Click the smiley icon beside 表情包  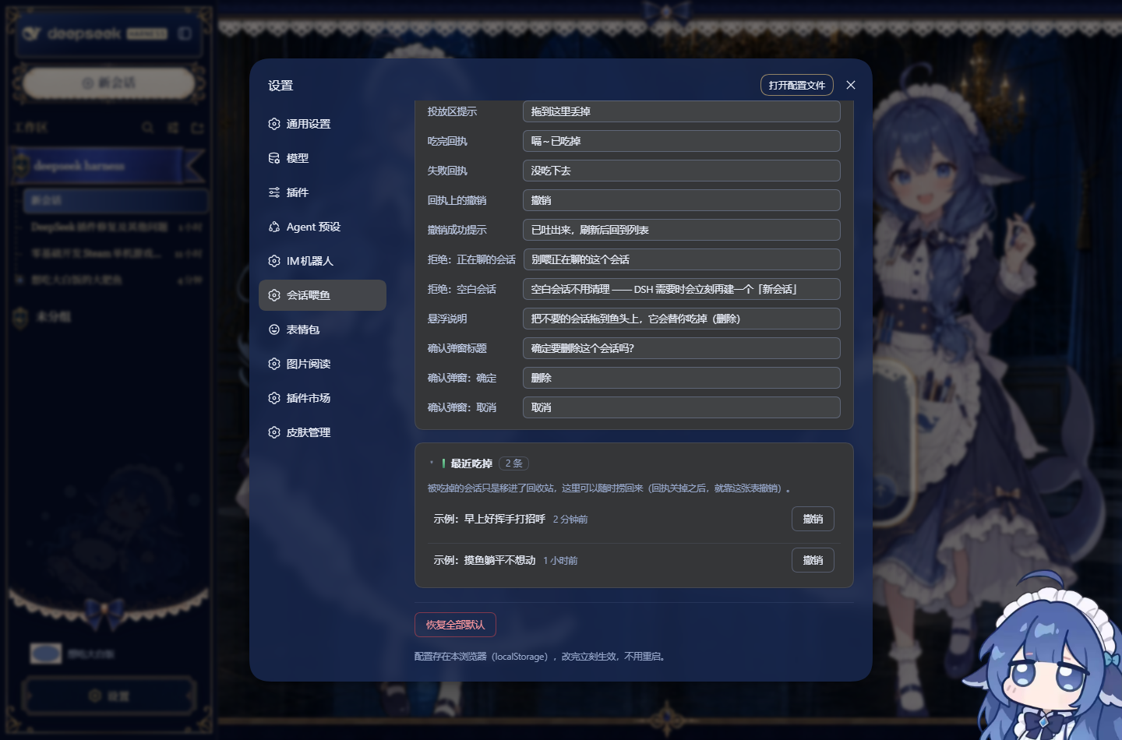274,329
